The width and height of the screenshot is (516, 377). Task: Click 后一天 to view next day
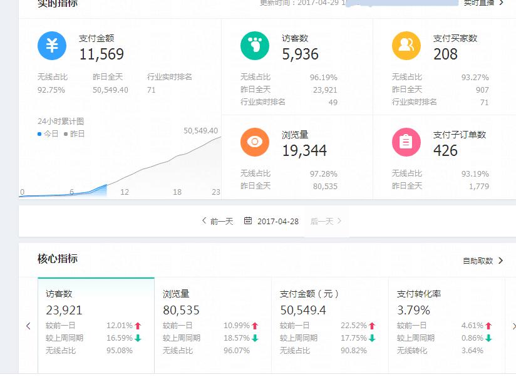coord(324,220)
